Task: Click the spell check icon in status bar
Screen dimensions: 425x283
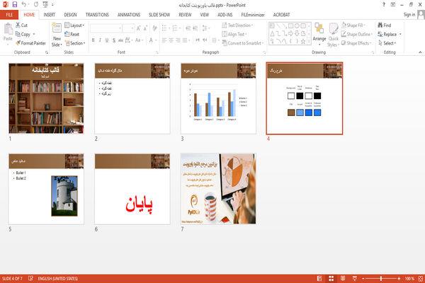Action: pos(30,278)
